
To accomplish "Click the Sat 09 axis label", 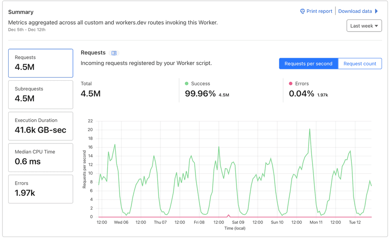I will 238,222.
